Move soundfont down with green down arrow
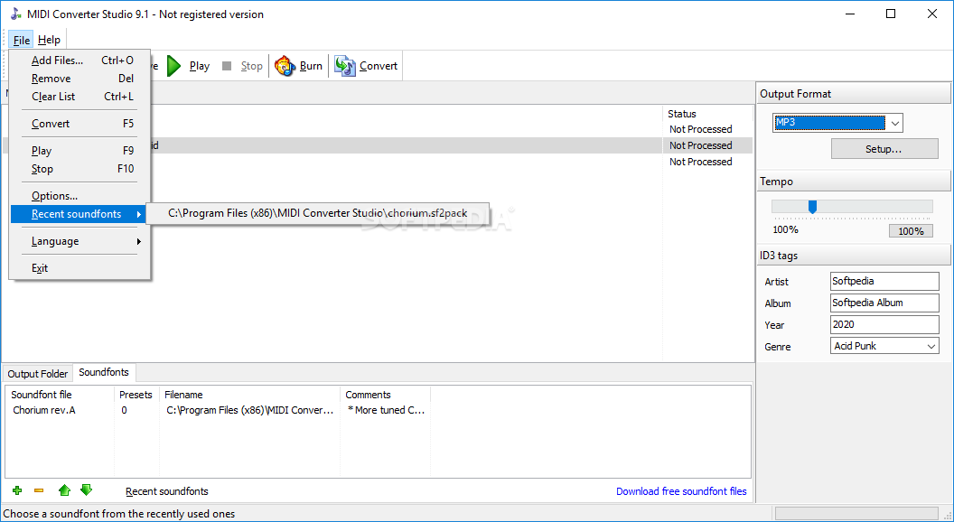 (87, 489)
